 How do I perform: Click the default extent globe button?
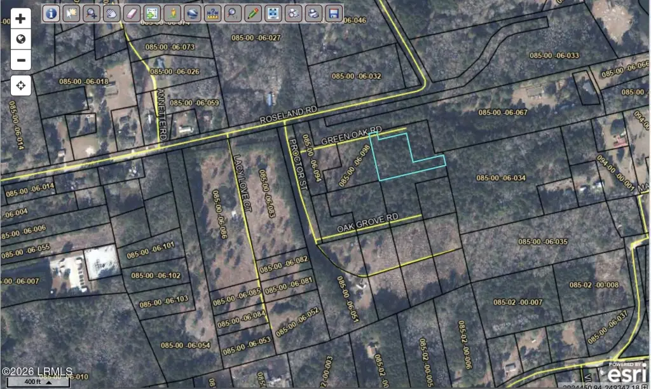tap(21, 39)
